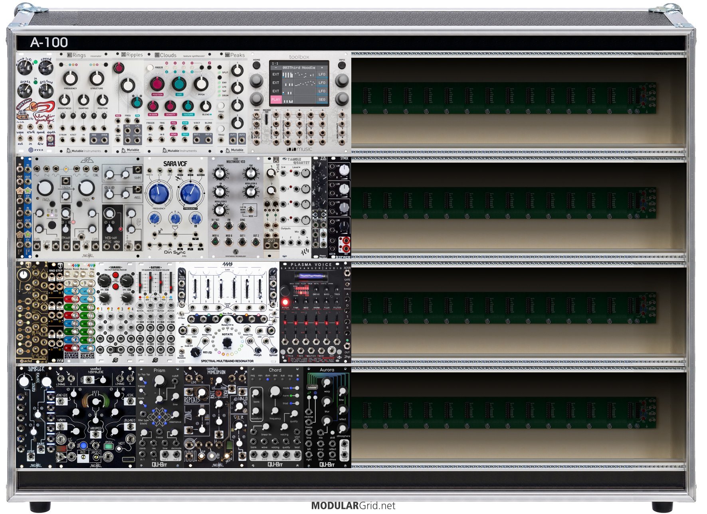Click the SEQ button on toolbox screen
Viewport: 707px width, 514px height.
(322, 99)
